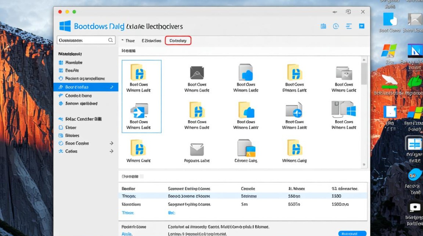Screen dimensions: 423x236
Task: Click the vertical scrollbar of the icon grid
Action: point(364,74)
